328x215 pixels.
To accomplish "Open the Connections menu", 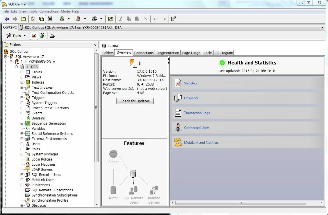I will tap(49, 11).
